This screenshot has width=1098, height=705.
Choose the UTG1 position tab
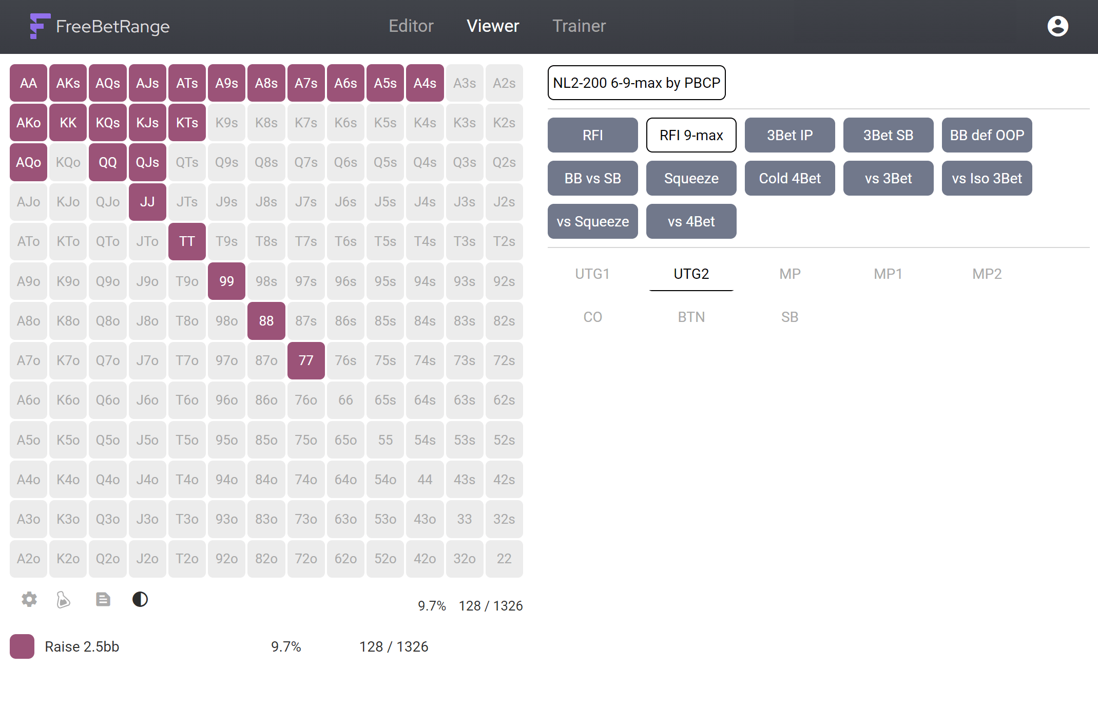pos(592,274)
